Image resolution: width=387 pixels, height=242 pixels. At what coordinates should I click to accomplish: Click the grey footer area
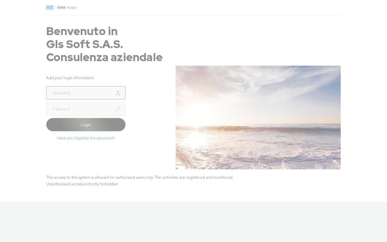coord(193,222)
